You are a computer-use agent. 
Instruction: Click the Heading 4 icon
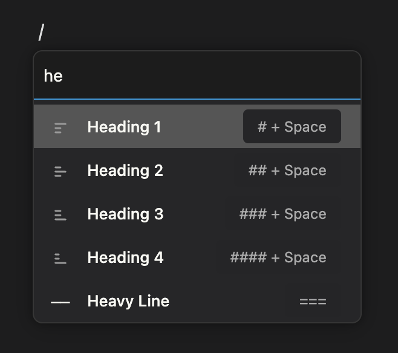click(x=60, y=258)
